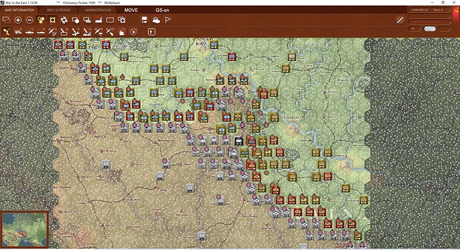The image size is (460, 250).
Task: Click the factory icon in toolbar
Action: [98, 20]
